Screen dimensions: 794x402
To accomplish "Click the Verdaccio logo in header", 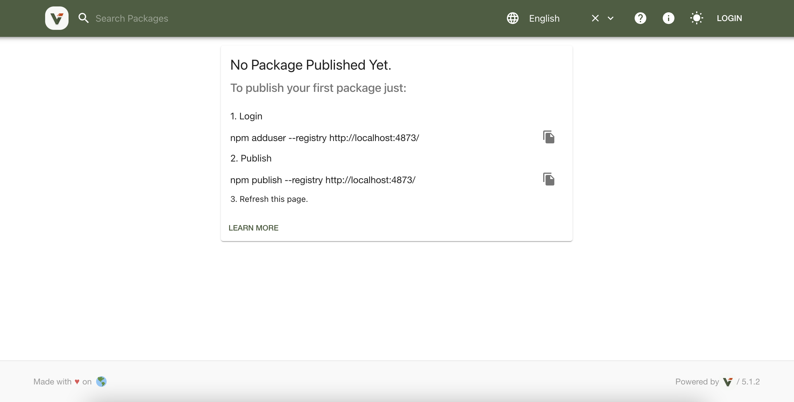I will coord(57,18).
